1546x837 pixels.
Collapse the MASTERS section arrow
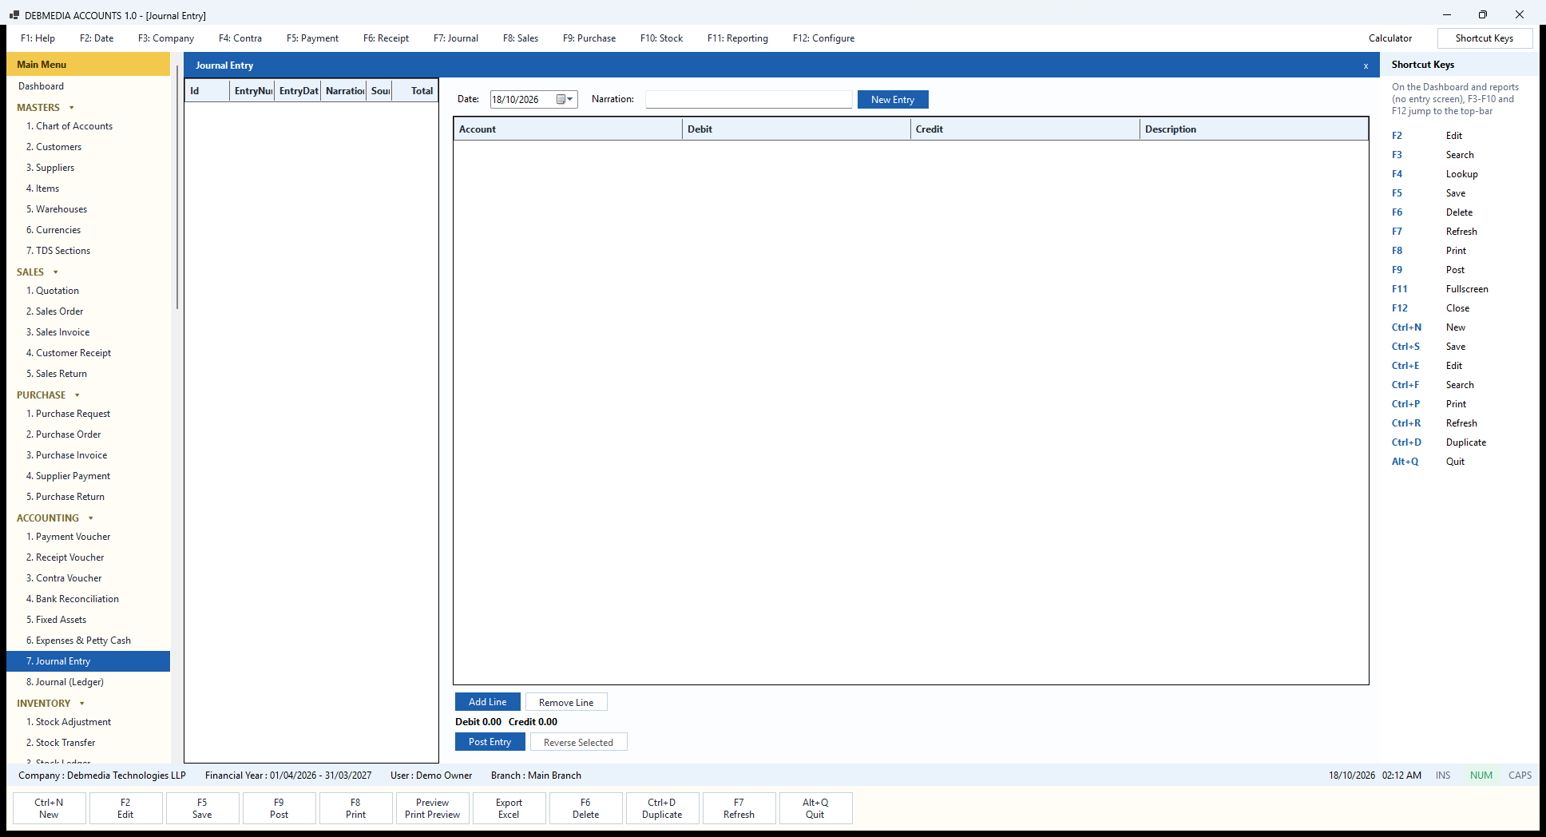(72, 108)
